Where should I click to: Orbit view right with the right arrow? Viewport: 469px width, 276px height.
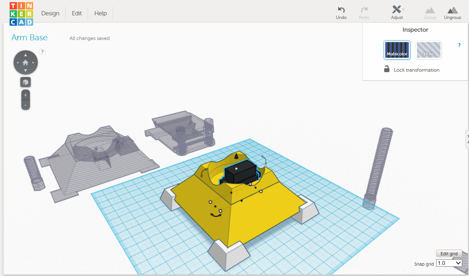click(x=33, y=63)
